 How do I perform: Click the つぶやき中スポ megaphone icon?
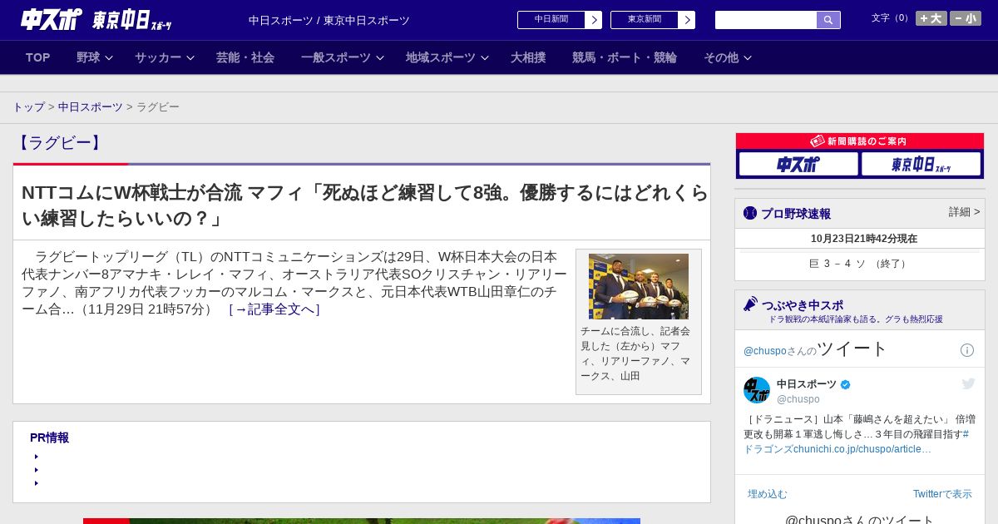click(750, 304)
